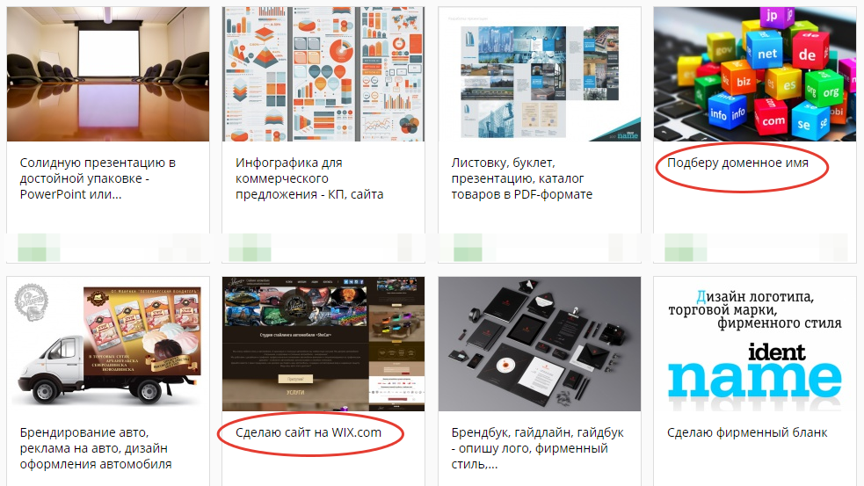Open 'Подберу доменное имя' listing
This screenshot has width=864, height=486.
click(737, 163)
